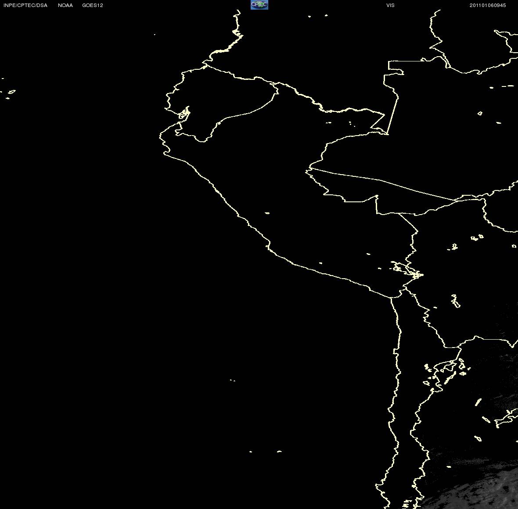518x509 pixels.
Task: Select the INPE/CPTEC/DSA header text
Action: click(25, 5)
